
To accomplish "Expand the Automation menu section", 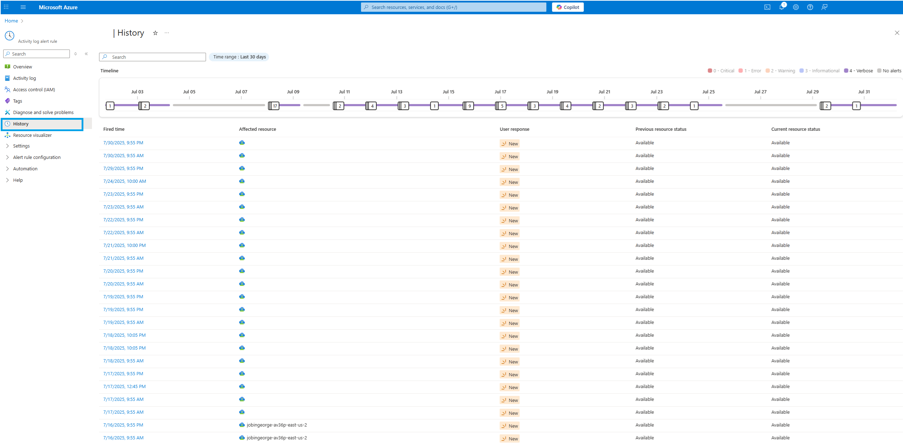I will coord(25,169).
